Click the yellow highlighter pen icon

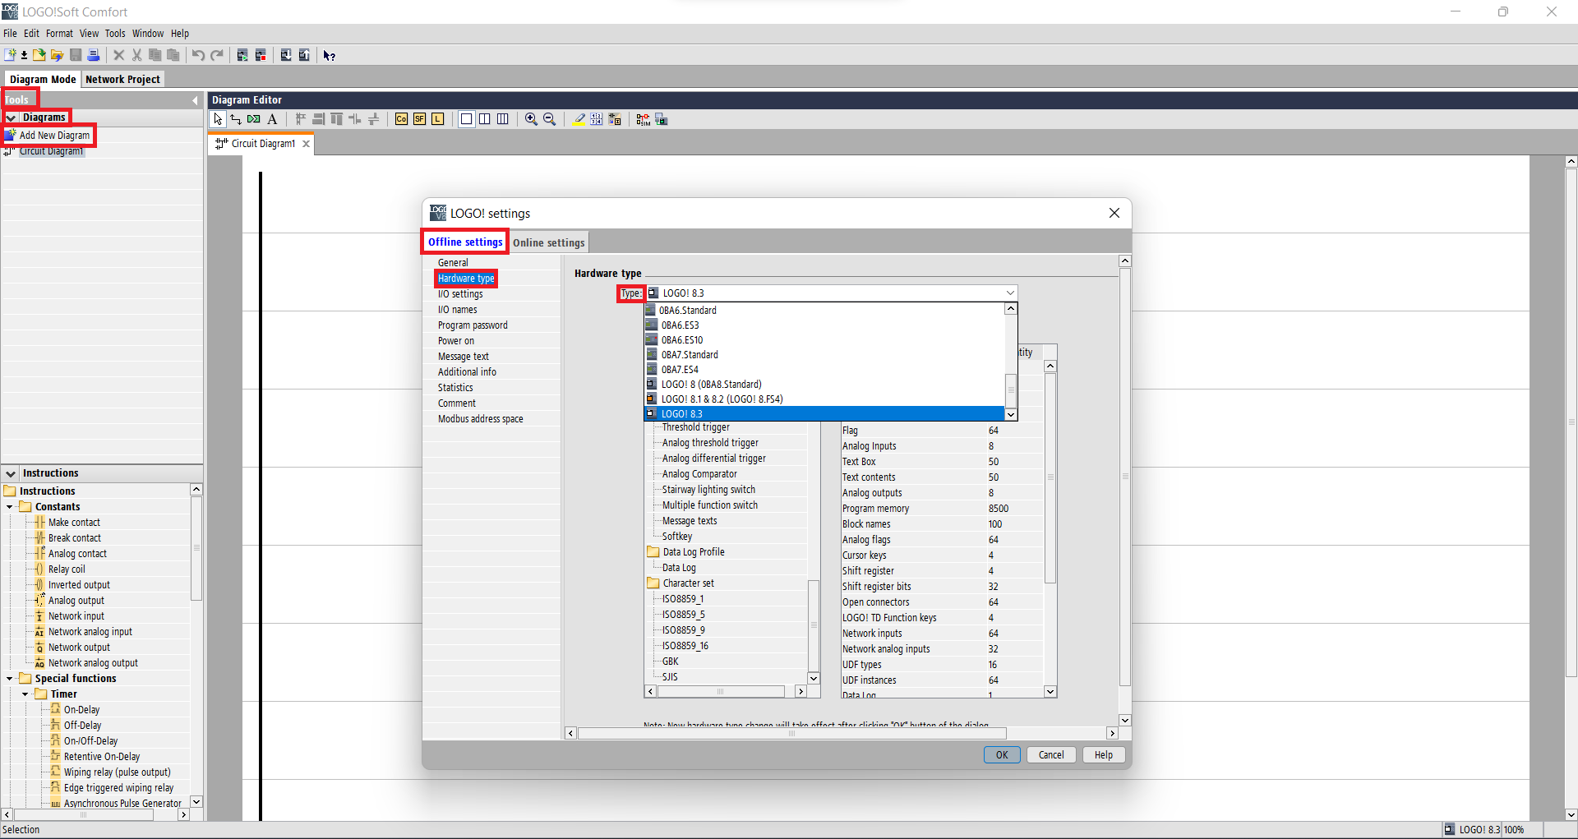[579, 119]
